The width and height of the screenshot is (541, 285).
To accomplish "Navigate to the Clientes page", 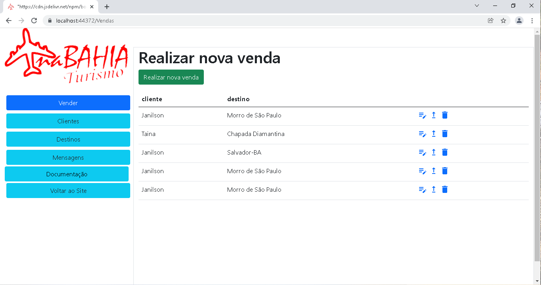I will [68, 121].
